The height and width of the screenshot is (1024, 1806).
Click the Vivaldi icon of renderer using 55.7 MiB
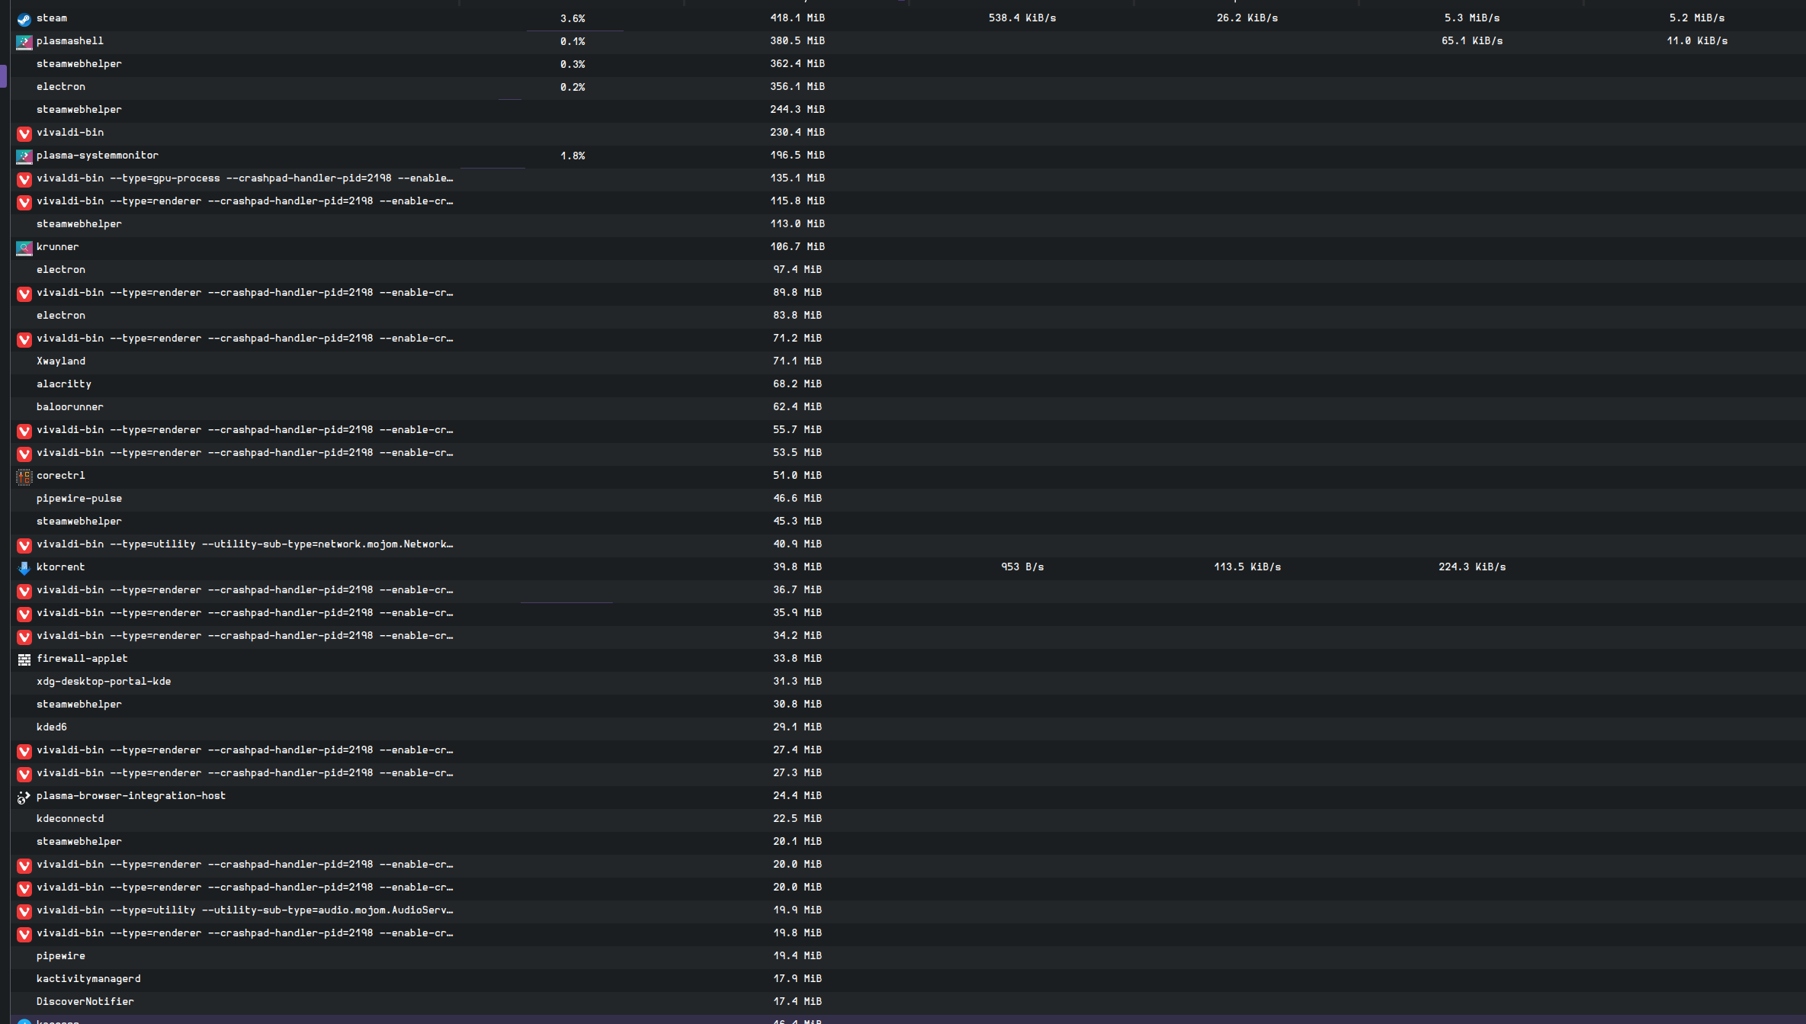coord(24,431)
